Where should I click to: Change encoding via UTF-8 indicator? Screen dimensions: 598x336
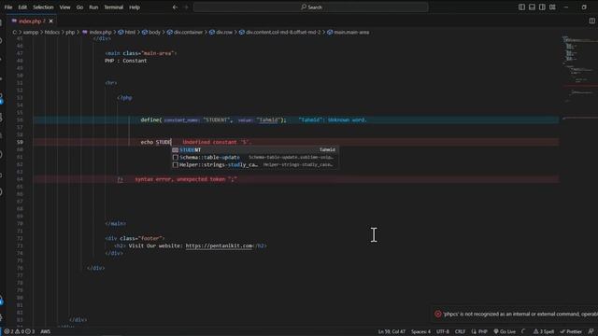pyautogui.click(x=442, y=331)
